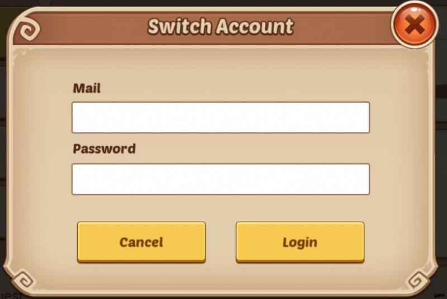Abort account switching using Cancel
This screenshot has height=299, width=447.
pos(141,242)
